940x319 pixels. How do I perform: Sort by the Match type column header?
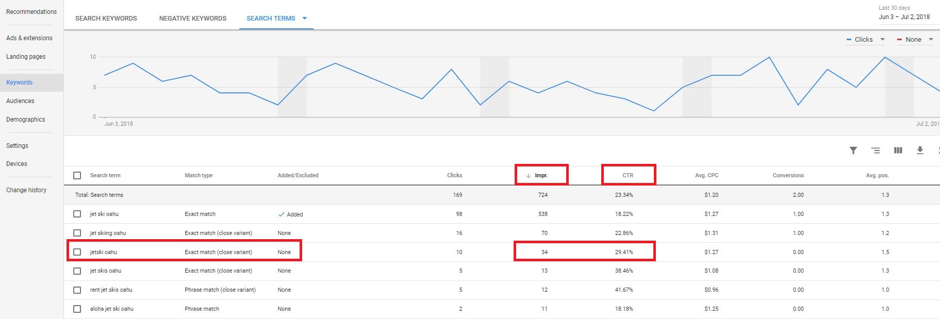(199, 176)
